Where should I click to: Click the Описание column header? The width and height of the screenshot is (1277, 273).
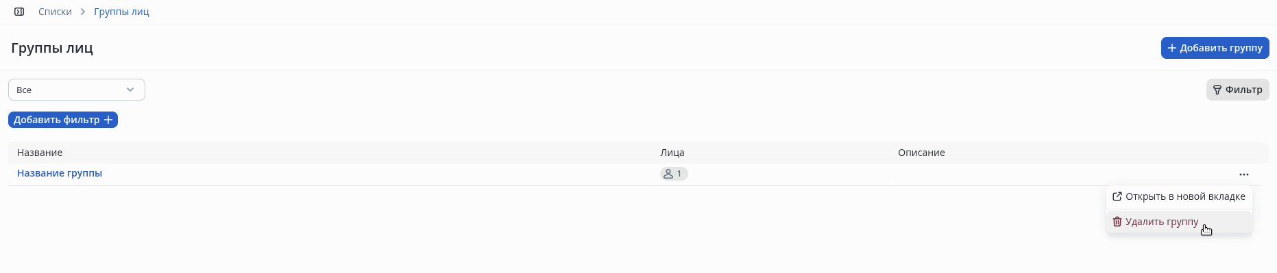(921, 153)
